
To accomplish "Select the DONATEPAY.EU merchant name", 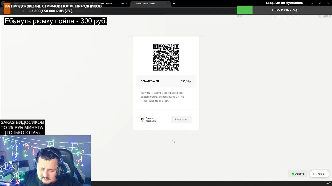I will [x=150, y=81].
